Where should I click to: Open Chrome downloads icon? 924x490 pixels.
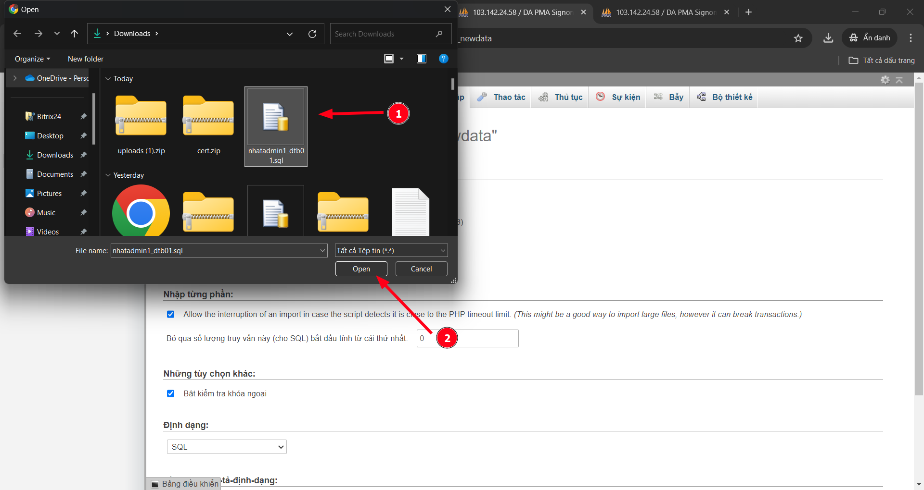(x=828, y=38)
